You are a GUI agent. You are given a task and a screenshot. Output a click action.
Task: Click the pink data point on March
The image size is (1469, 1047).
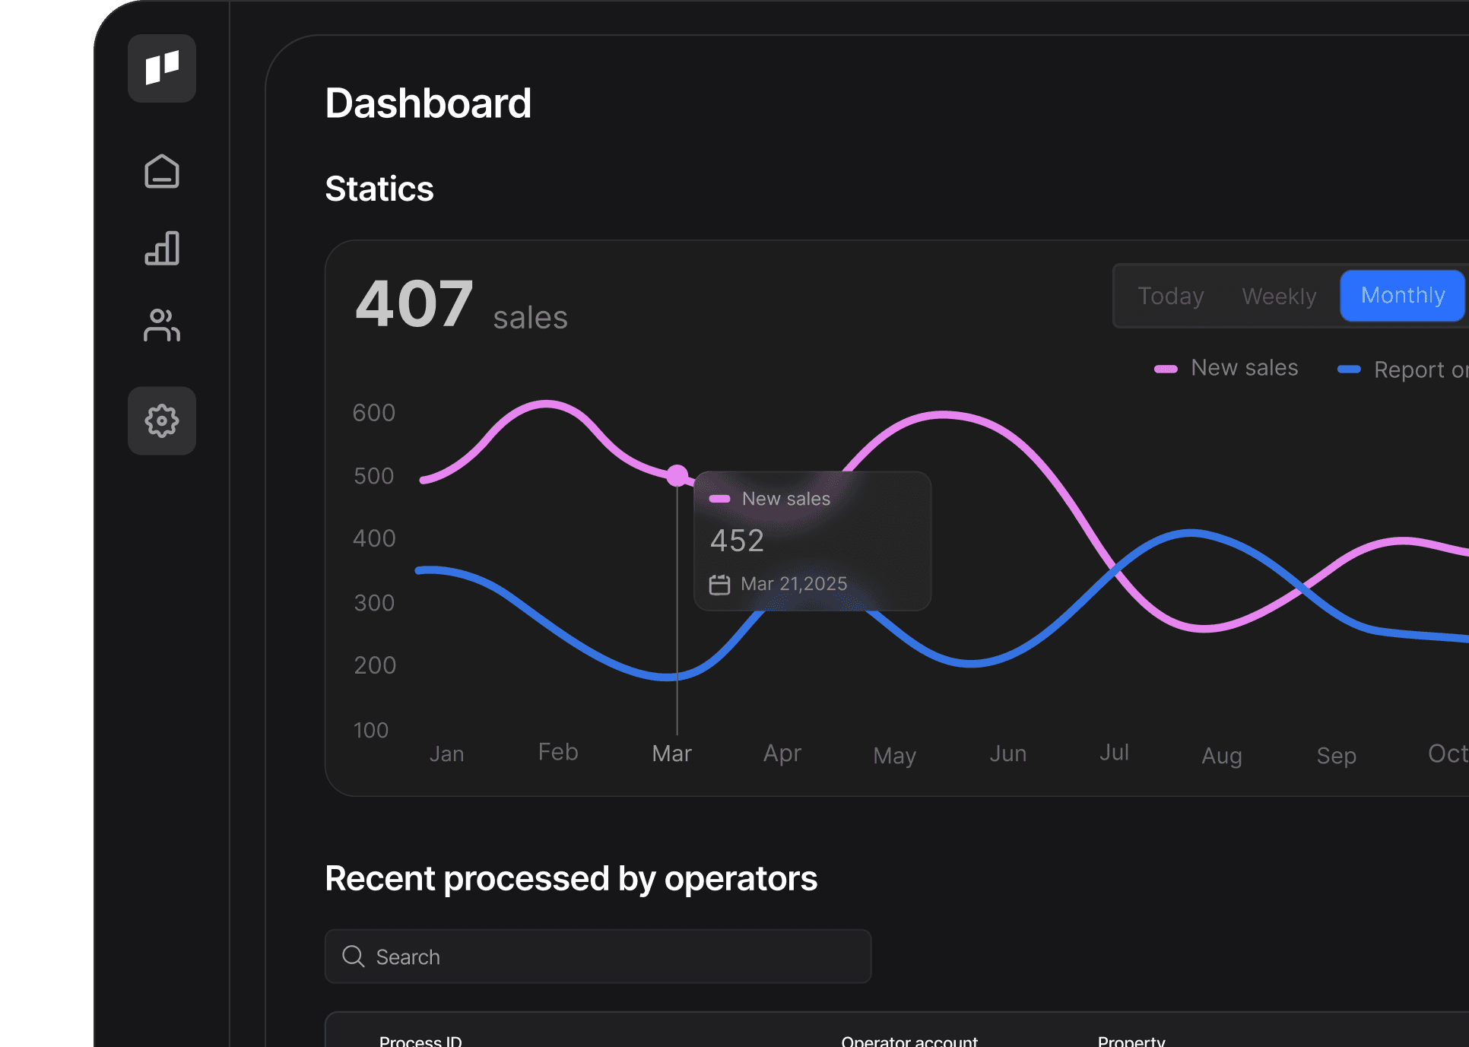pyautogui.click(x=677, y=476)
